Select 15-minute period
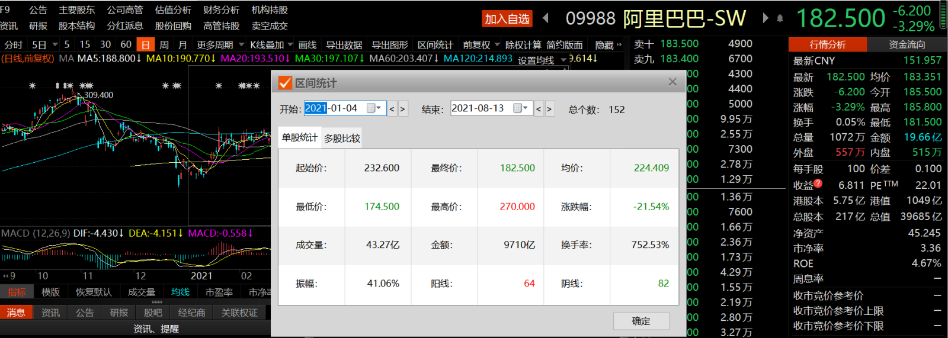This screenshot has height=338, width=948. (x=85, y=44)
